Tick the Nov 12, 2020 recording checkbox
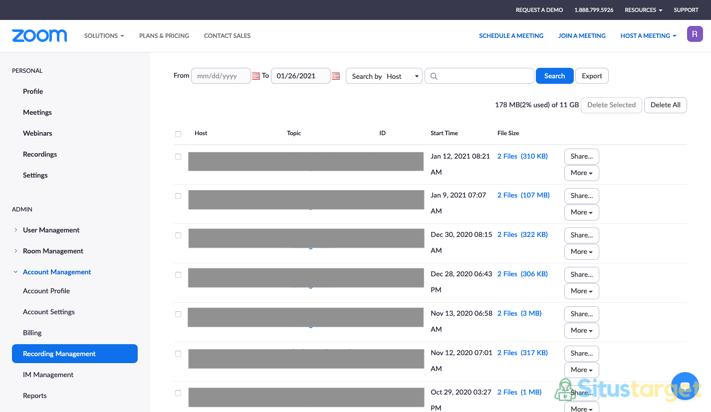The height and width of the screenshot is (412, 711). [178, 354]
